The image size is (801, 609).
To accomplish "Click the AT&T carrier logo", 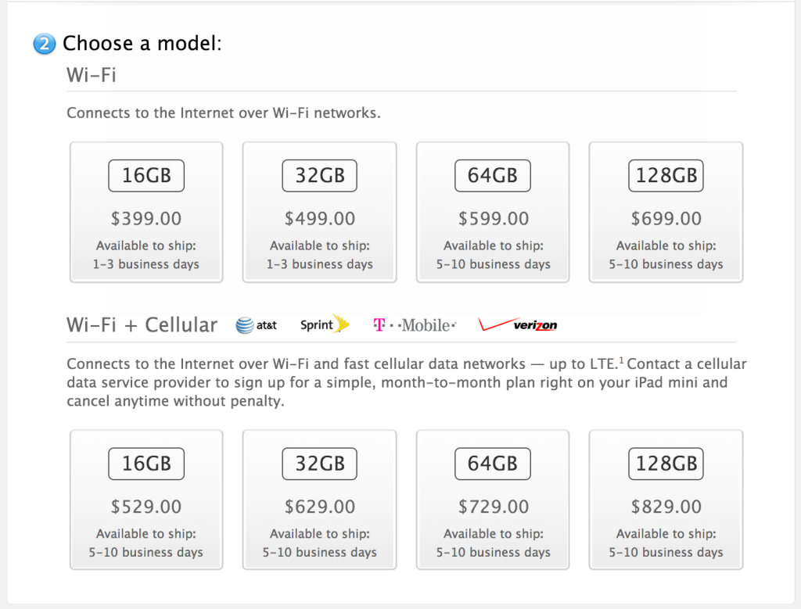I will click(x=257, y=325).
